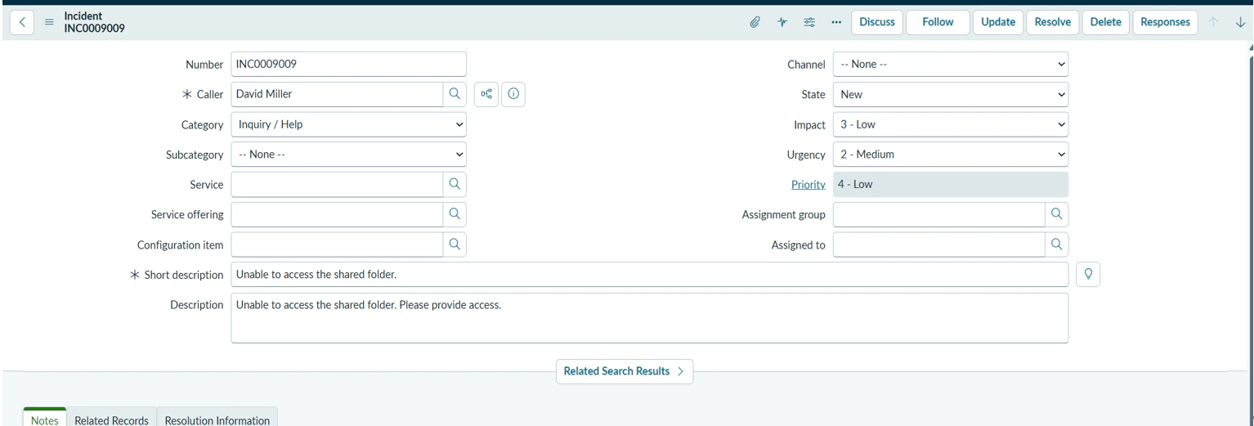1254x426 pixels.
Task: Click the lightbulb suggestion icon by Short description
Action: [x=1088, y=275]
